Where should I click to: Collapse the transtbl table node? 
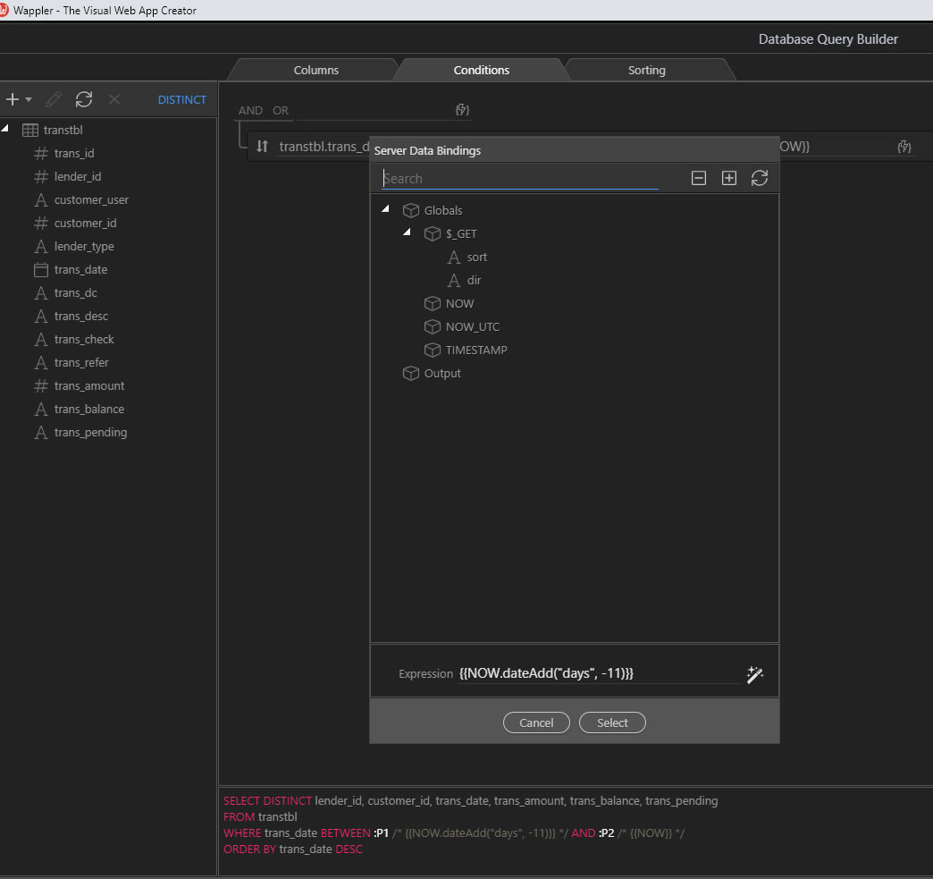coord(5,129)
